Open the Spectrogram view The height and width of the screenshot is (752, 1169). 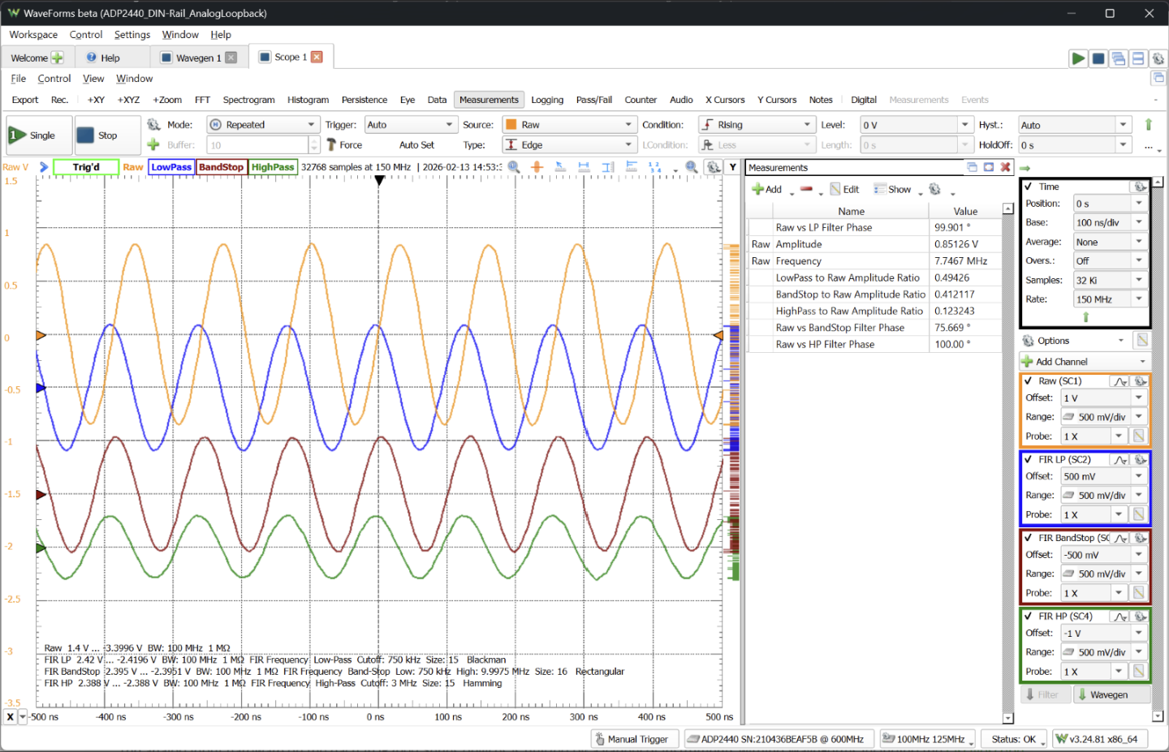248,100
